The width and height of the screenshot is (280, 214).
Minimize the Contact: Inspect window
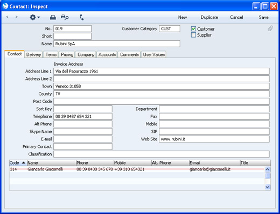(256, 6)
